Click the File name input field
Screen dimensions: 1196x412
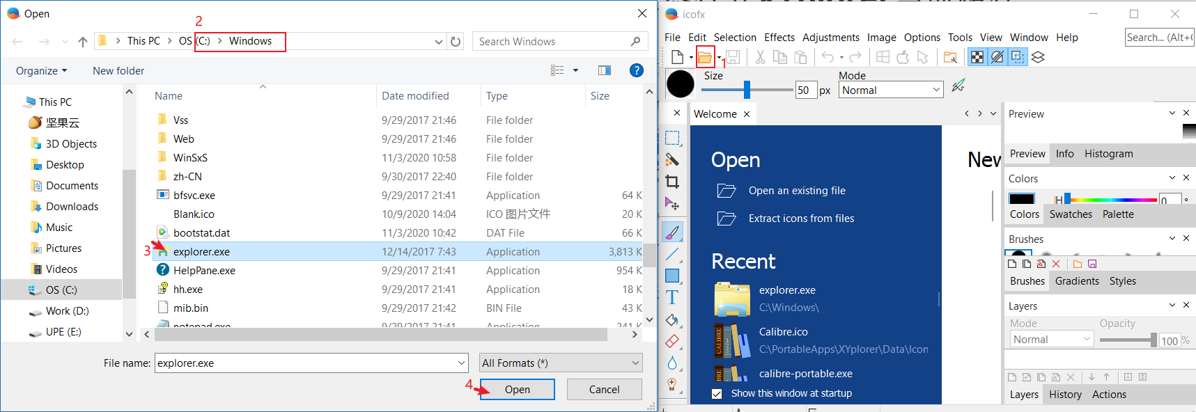[x=306, y=363]
